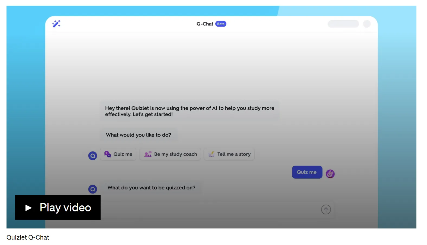Click the pink user avatar icon
Image resolution: width=427 pixels, height=245 pixels.
pyautogui.click(x=330, y=174)
